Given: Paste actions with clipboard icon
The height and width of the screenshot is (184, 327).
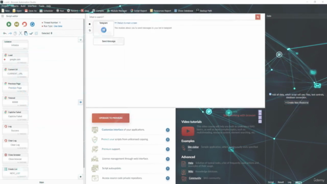Looking at the screenshot, I should tap(26, 33).
